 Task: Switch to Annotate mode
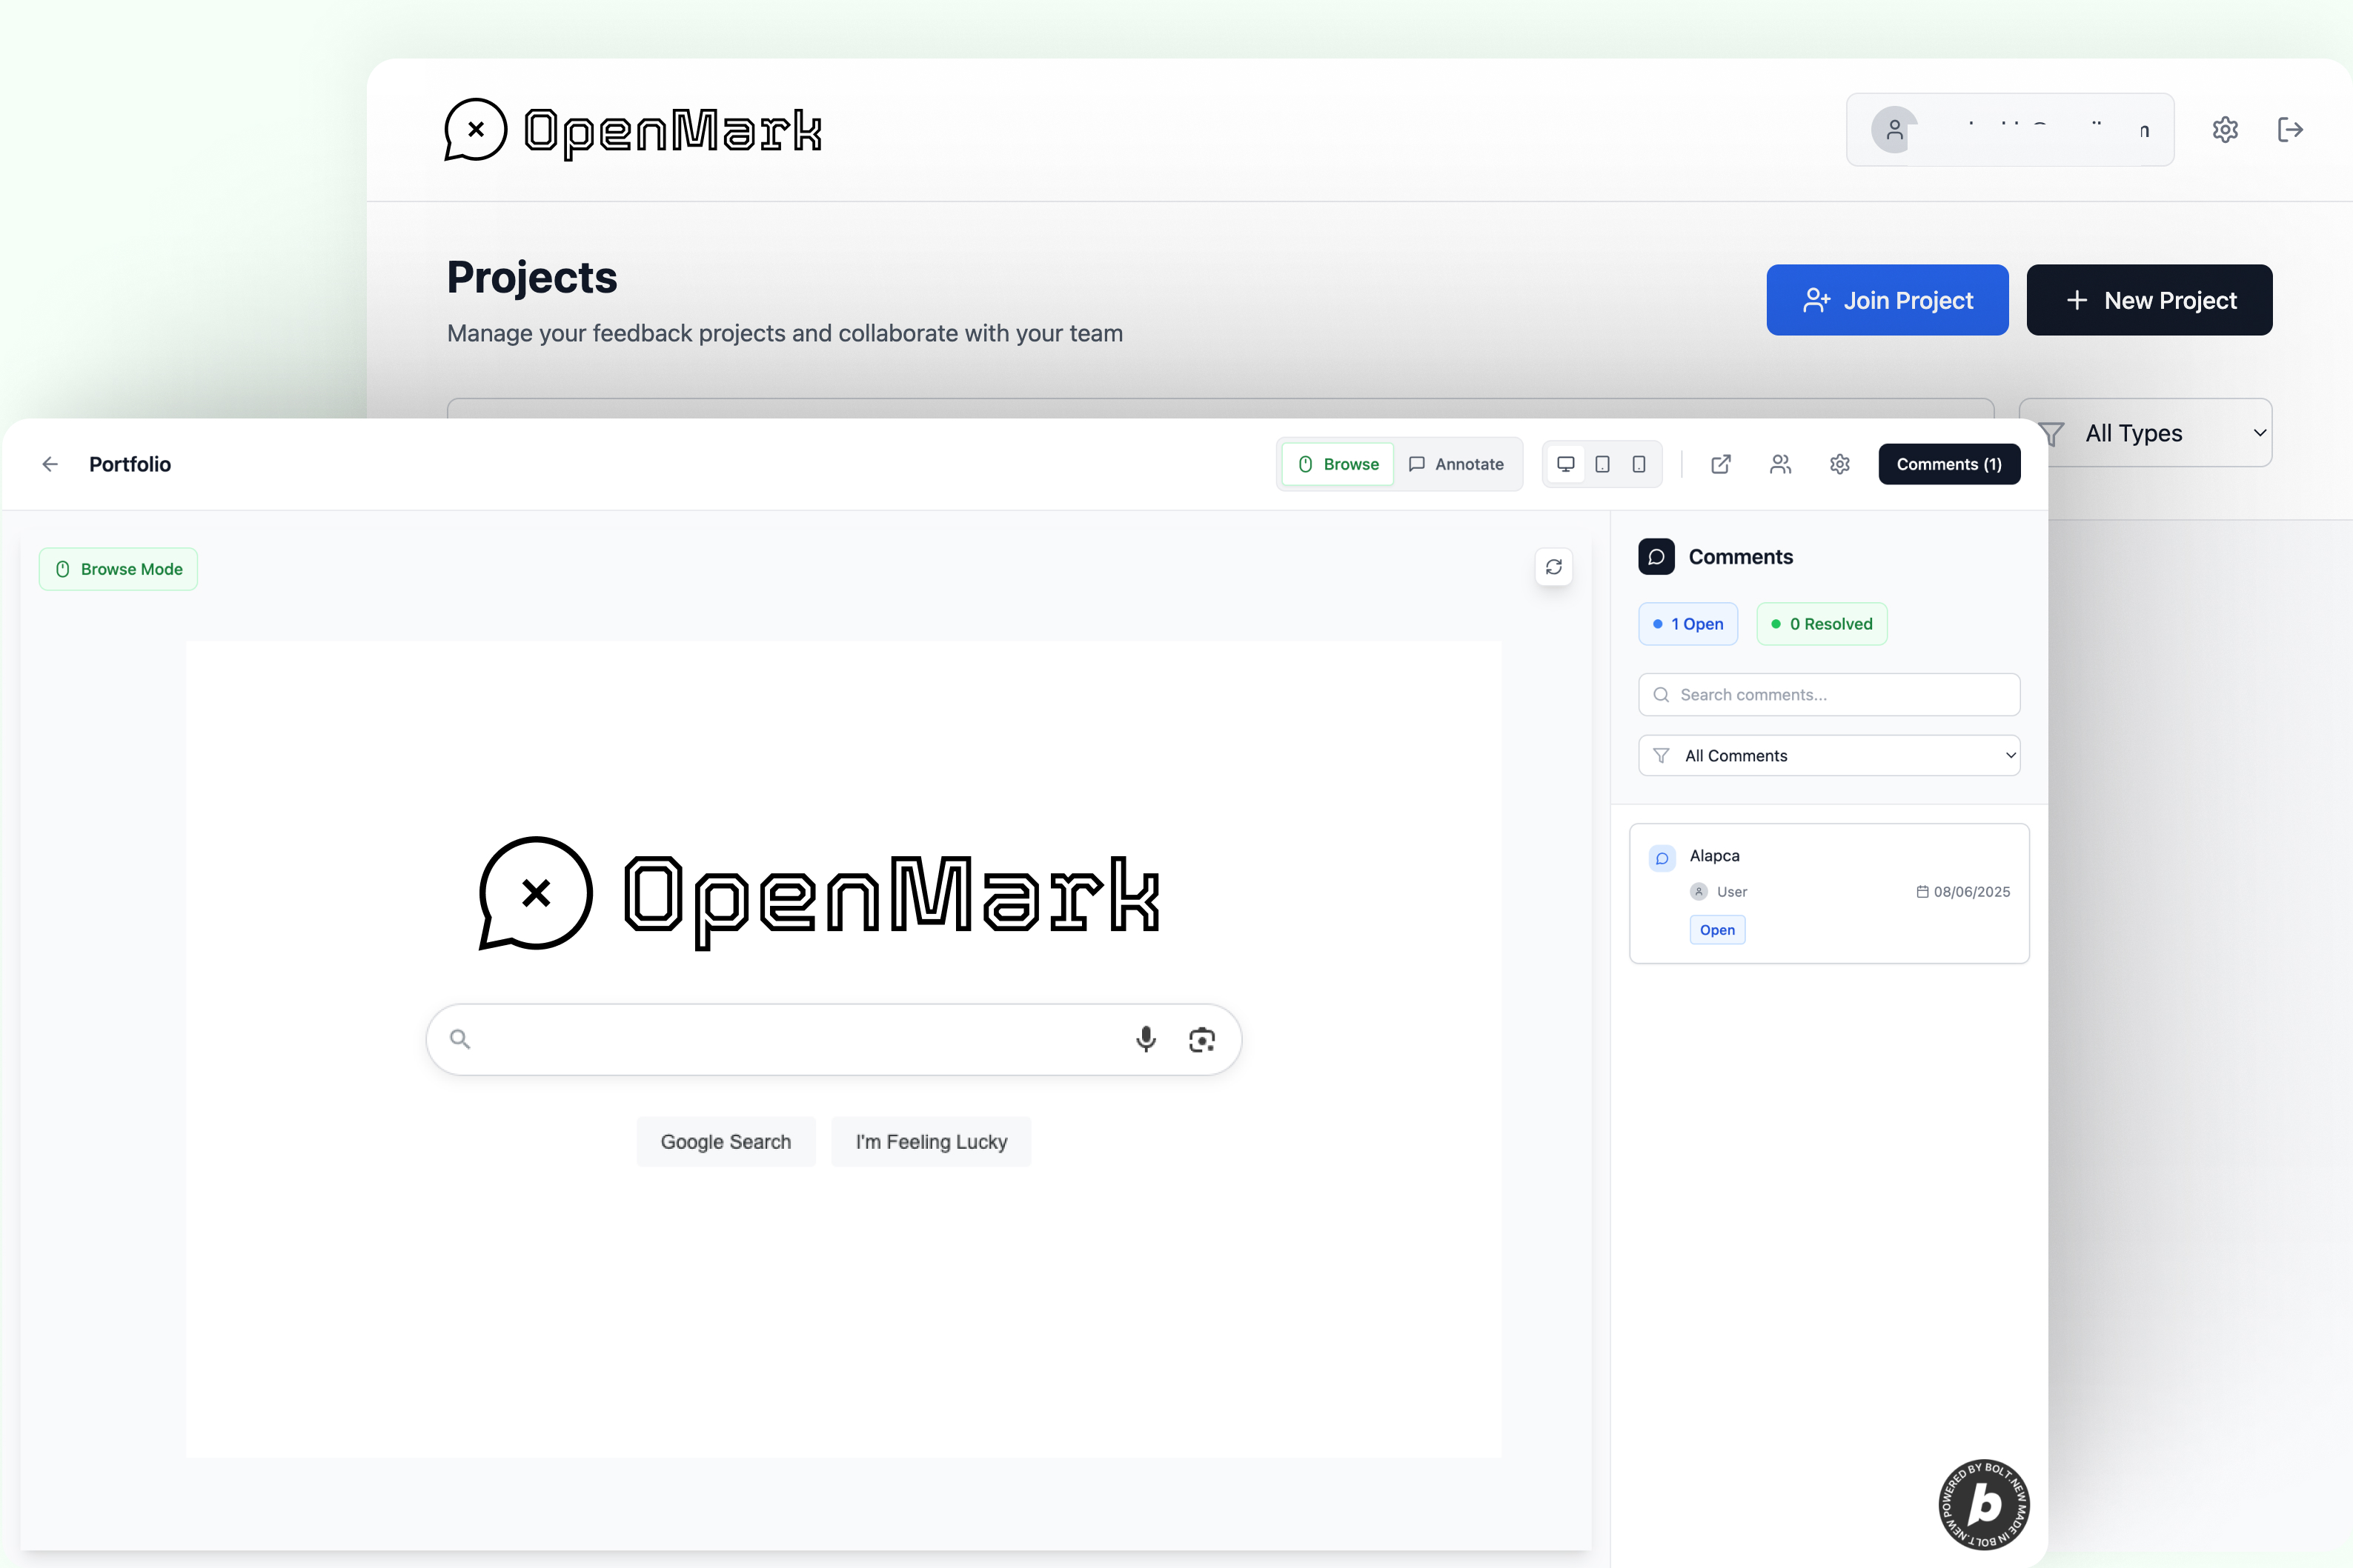pos(1456,464)
